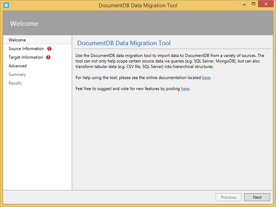The width and height of the screenshot is (276, 207).
Task: Click the introductory description paragraph
Action: 169,61
